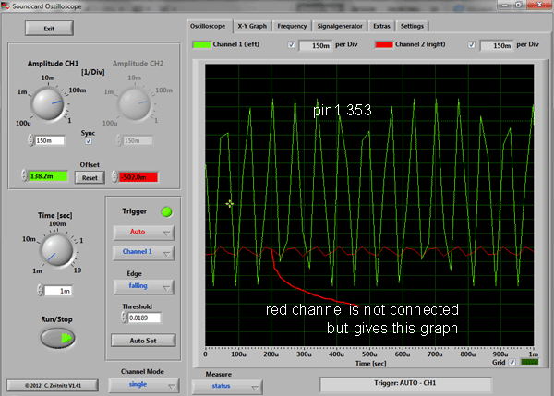
Task: Click the Exit button
Action: (x=48, y=29)
